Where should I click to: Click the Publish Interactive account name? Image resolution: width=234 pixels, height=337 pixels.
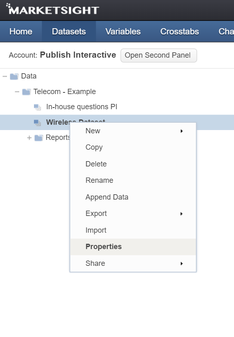coord(78,55)
